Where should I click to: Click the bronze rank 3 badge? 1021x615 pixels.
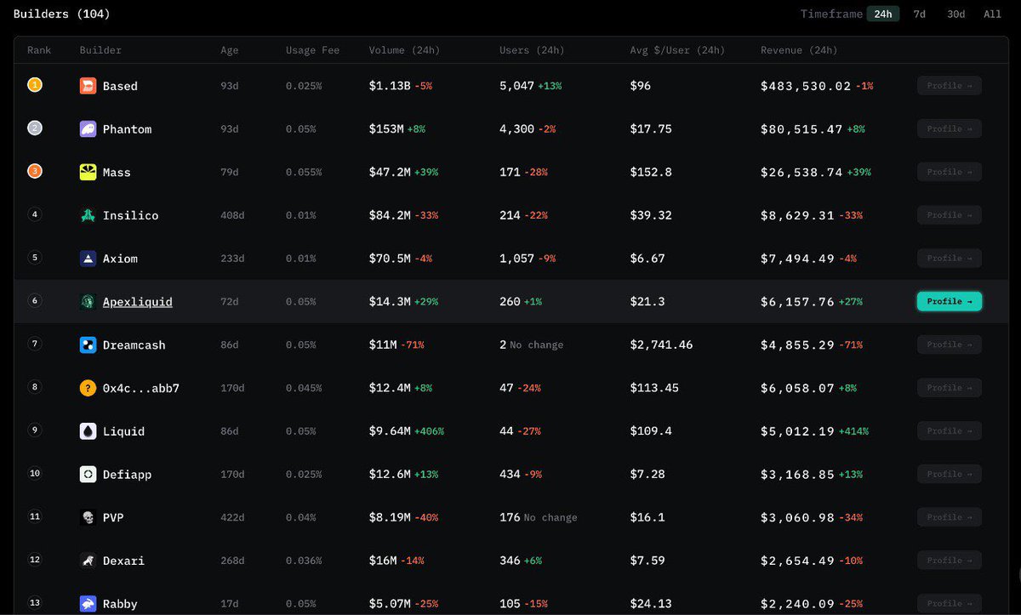tap(35, 171)
